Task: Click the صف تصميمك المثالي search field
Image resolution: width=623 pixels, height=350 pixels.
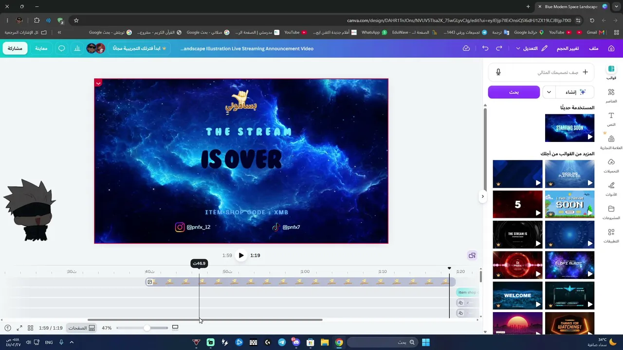Action: [x=541, y=72]
